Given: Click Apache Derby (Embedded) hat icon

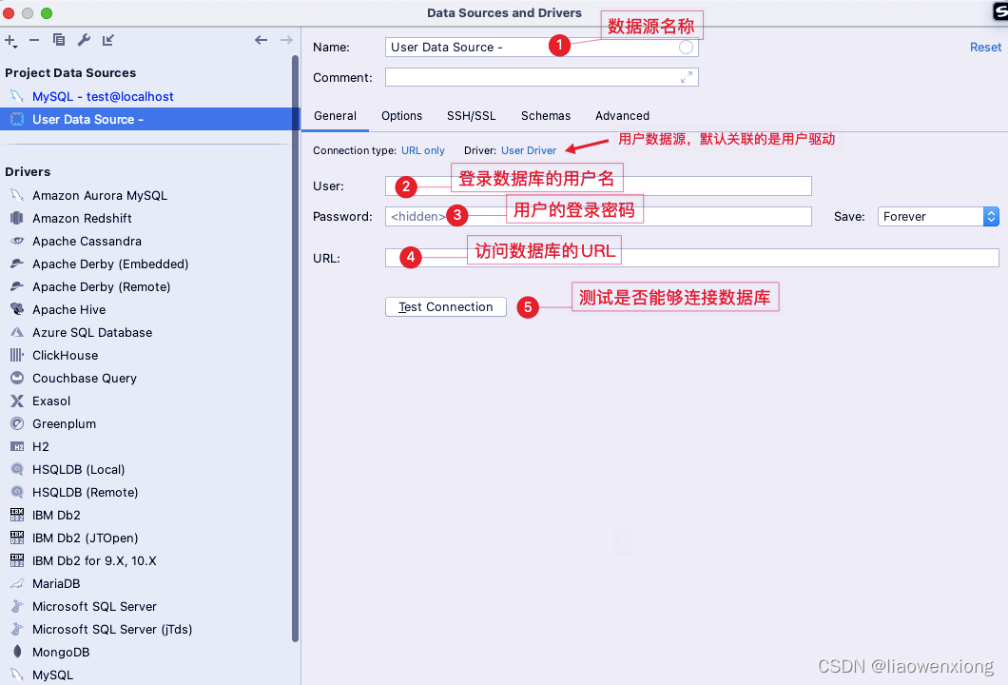Looking at the screenshot, I should pos(17,264).
